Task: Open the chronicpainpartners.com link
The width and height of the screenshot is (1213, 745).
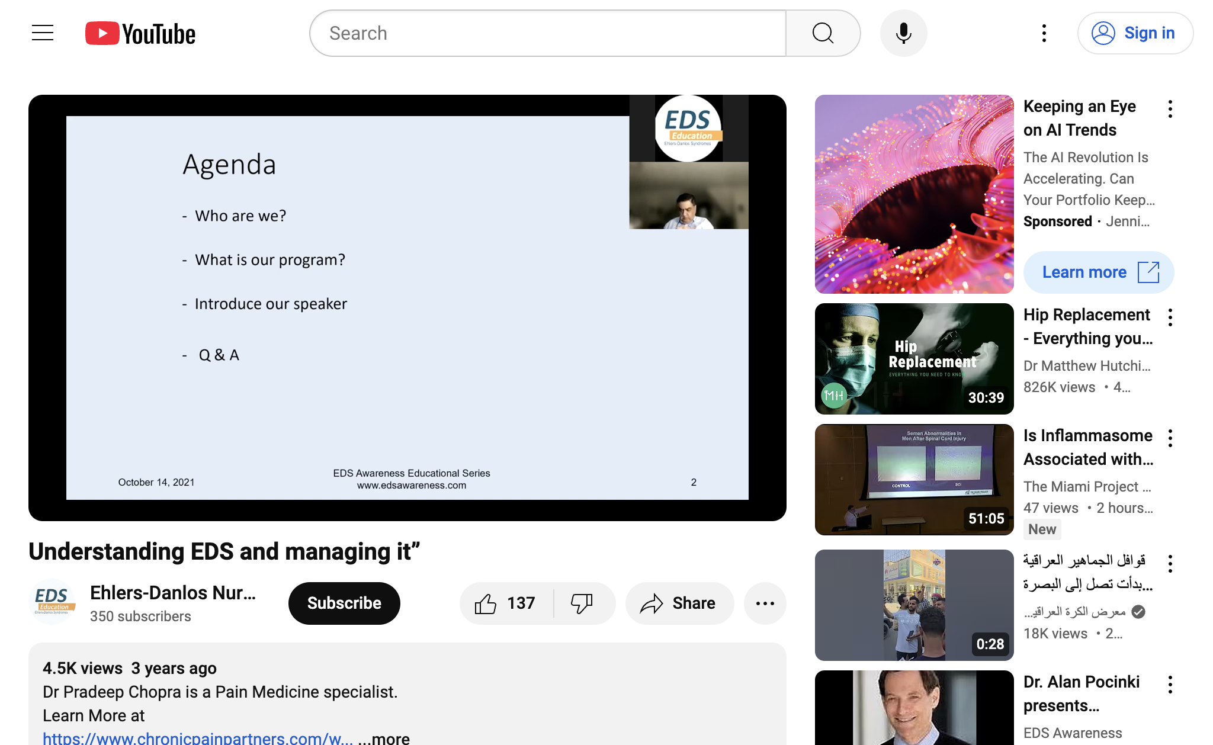Action: point(198,738)
